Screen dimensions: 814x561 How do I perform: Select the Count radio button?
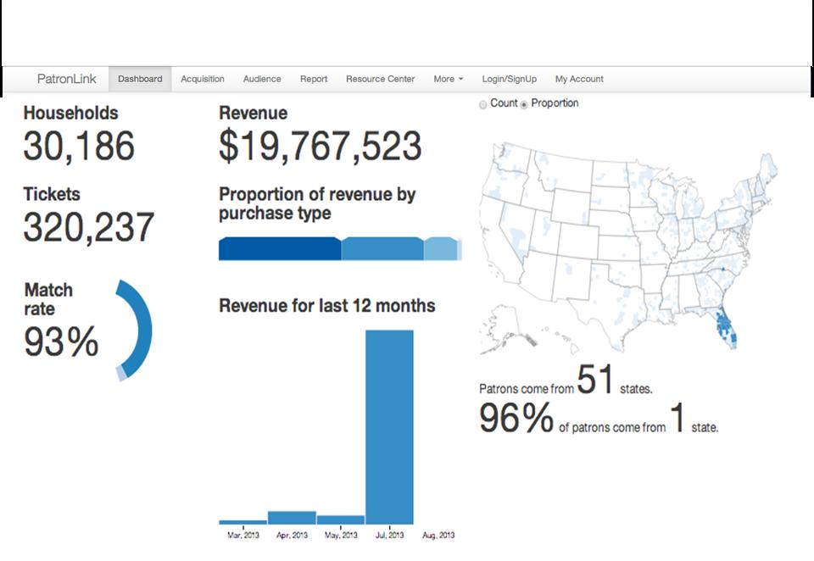pyautogui.click(x=483, y=104)
